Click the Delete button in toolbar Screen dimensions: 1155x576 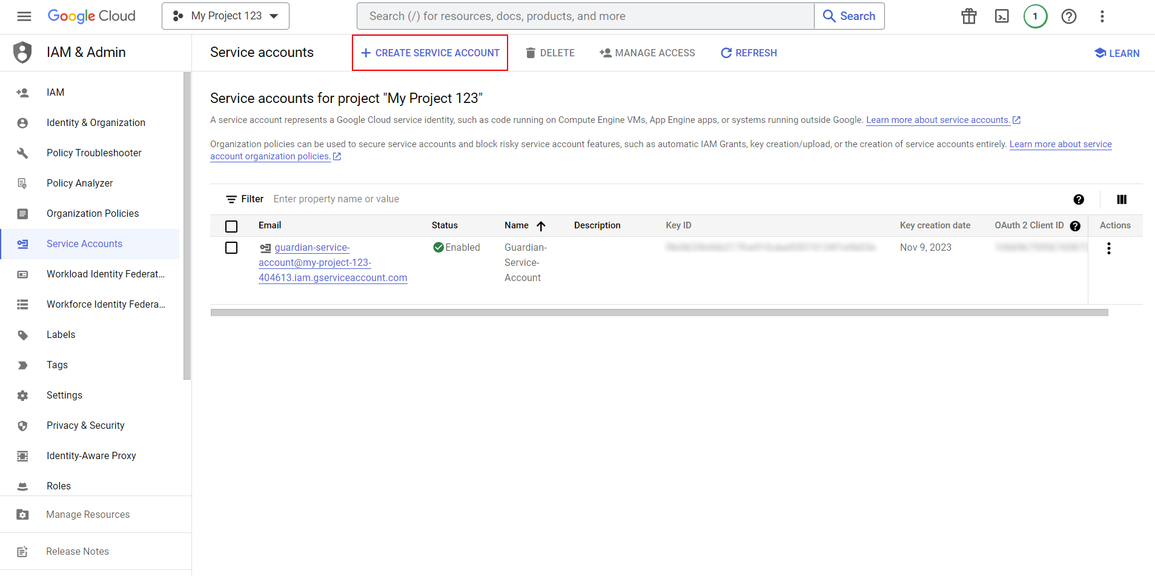550,53
